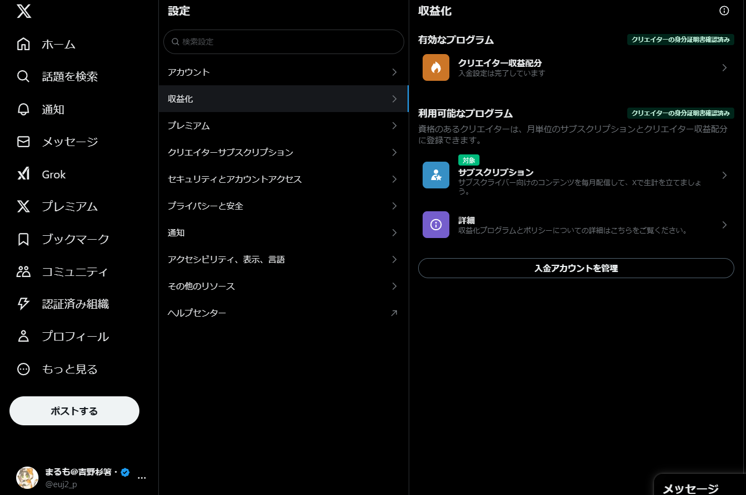Viewport: 746px width, 495px height.
Task: Select アカウント in the settings list
Action: (283, 72)
